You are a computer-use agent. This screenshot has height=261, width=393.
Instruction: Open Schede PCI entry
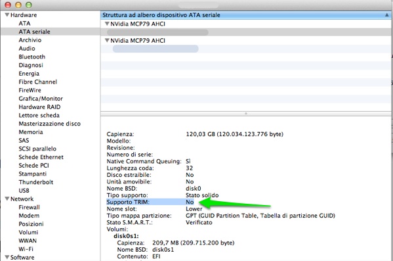coord(33,165)
